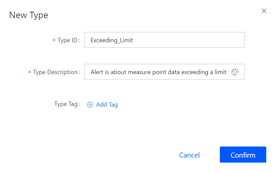Focus the Type Description input field
Screen dimensions: 275x172
click(158, 72)
